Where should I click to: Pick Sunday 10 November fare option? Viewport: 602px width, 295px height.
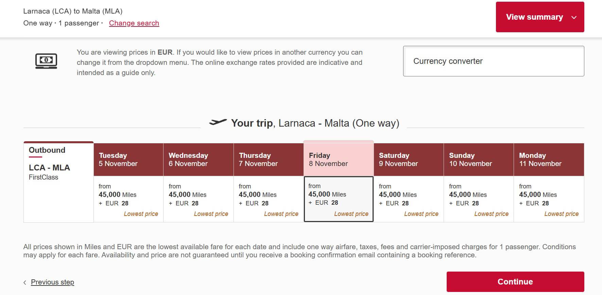coord(479,199)
